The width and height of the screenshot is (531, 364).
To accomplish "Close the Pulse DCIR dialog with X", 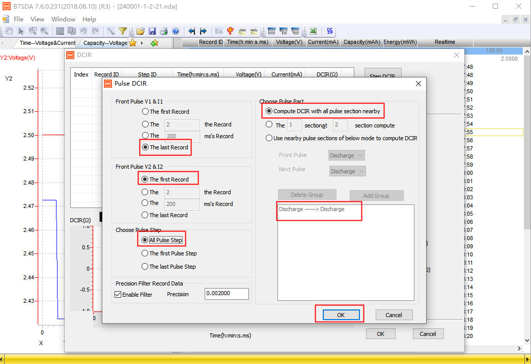I will (418, 84).
